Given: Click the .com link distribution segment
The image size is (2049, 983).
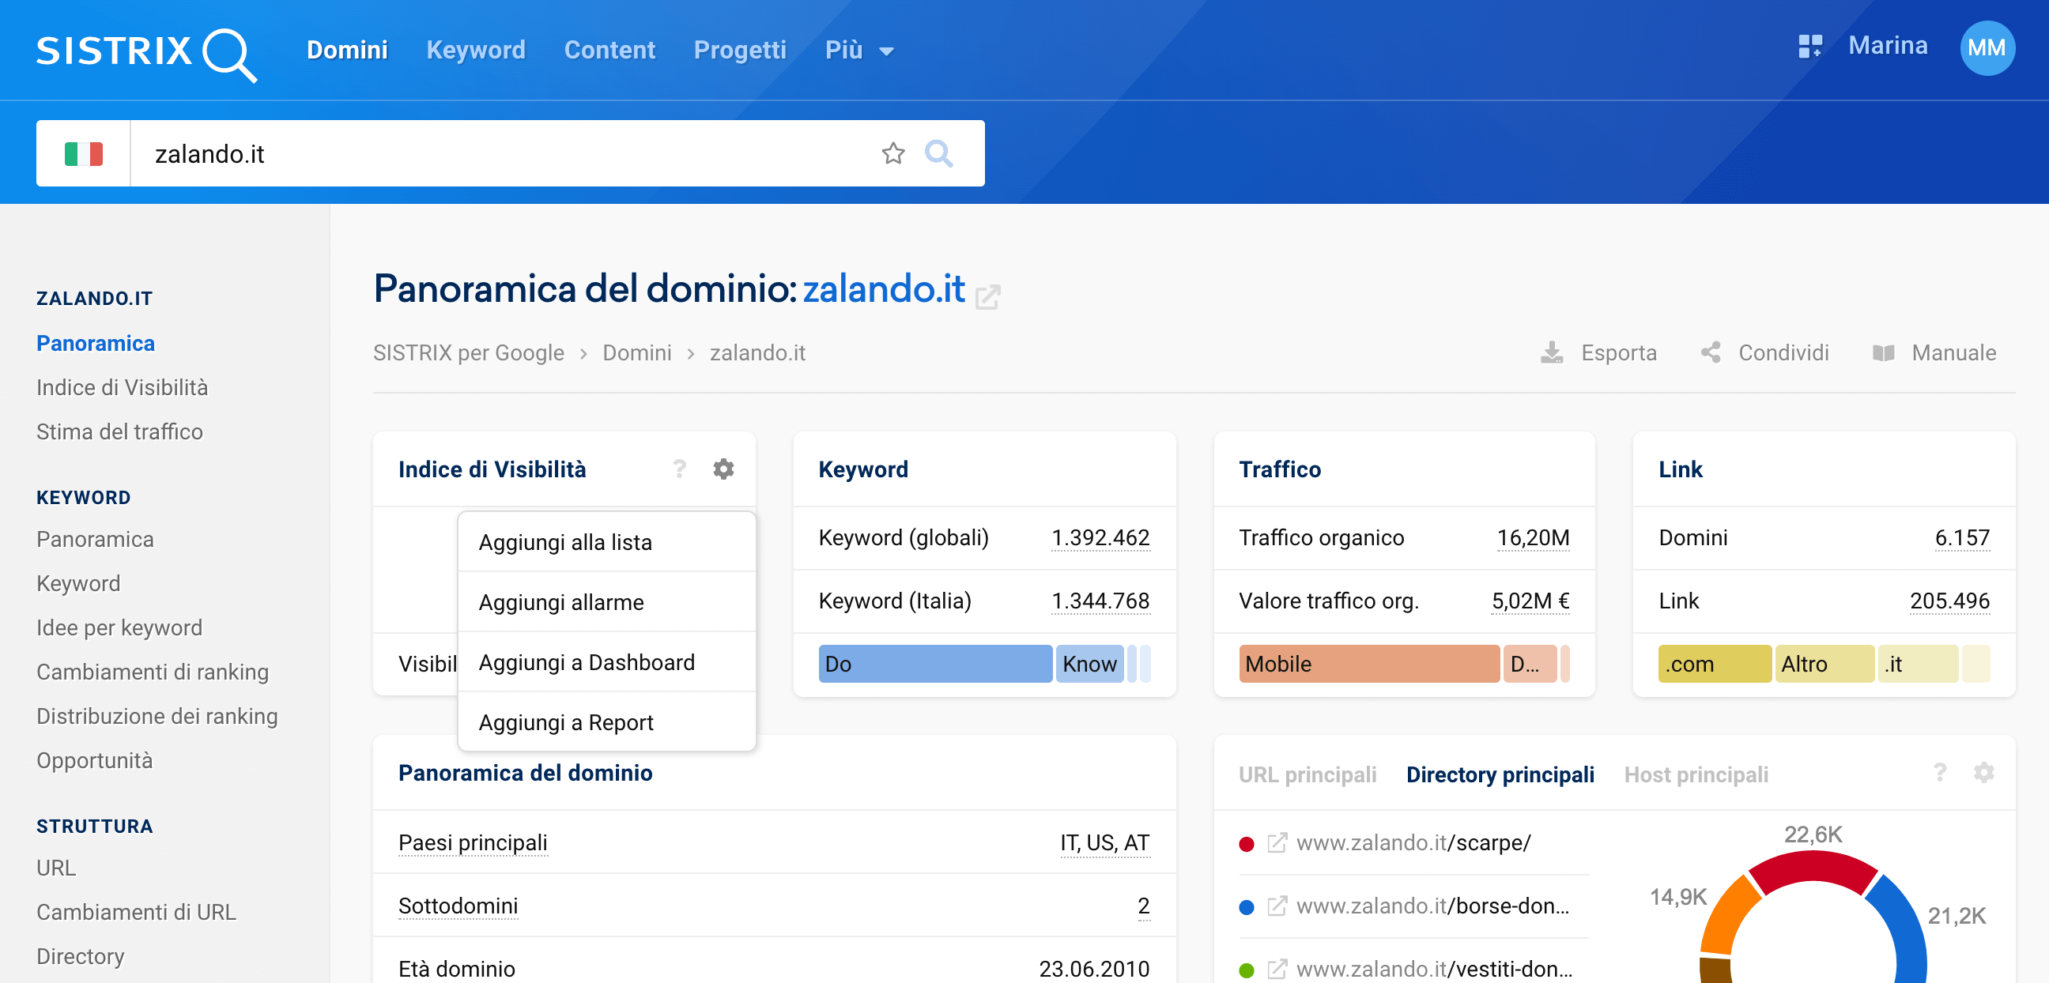Looking at the screenshot, I should (x=1714, y=664).
